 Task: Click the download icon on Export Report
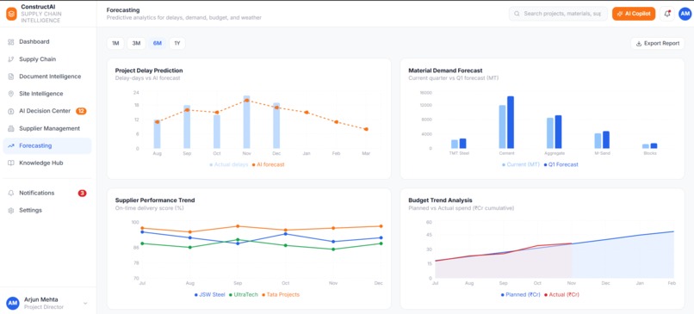(x=639, y=44)
